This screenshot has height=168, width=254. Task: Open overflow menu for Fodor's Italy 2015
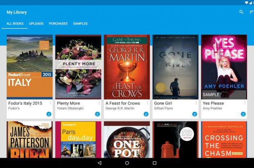50,103
